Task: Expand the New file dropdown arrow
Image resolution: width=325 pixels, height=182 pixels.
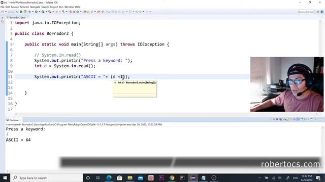Action: click(6, 12)
